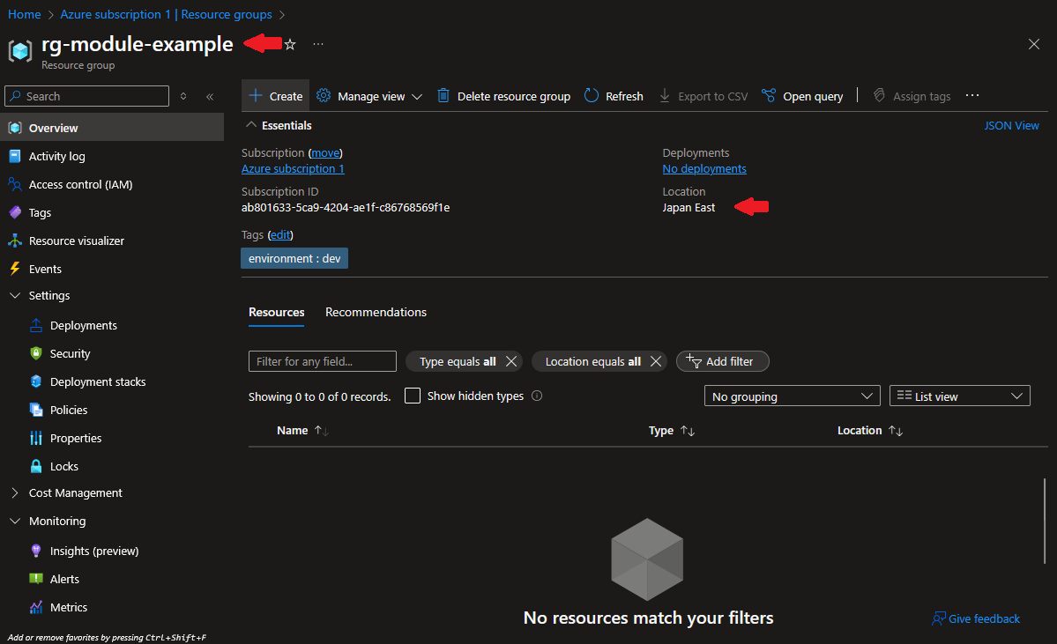Select the Subscription ID value text
Viewport: 1057px width, 644px height.
(x=346, y=208)
